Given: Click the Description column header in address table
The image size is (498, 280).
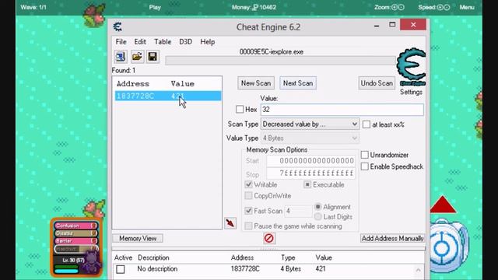Looking at the screenshot, I should [x=153, y=257].
